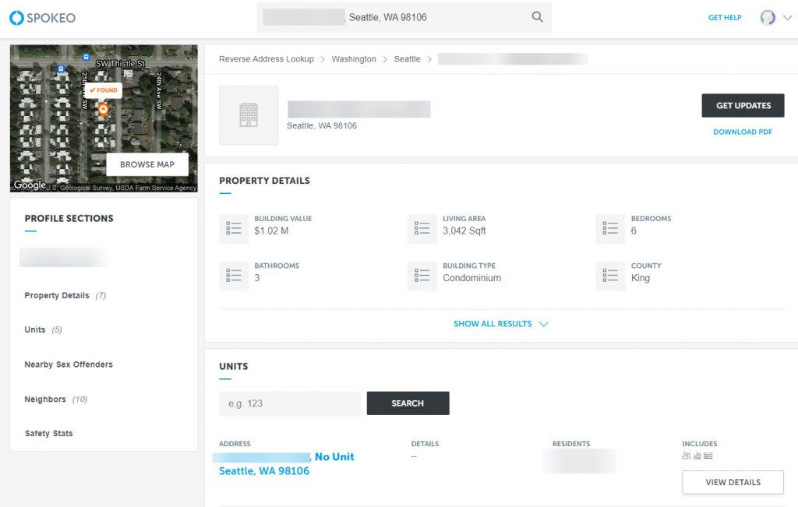Click the Found label on map
The width and height of the screenshot is (798, 507).
104,90
